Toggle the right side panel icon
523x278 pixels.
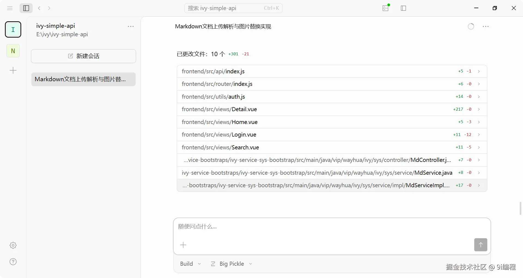[403, 8]
